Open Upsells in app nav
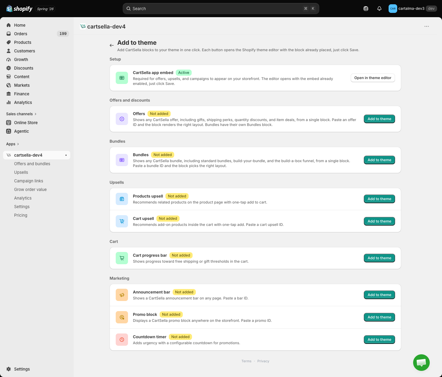This screenshot has width=442, height=377. click(x=21, y=172)
